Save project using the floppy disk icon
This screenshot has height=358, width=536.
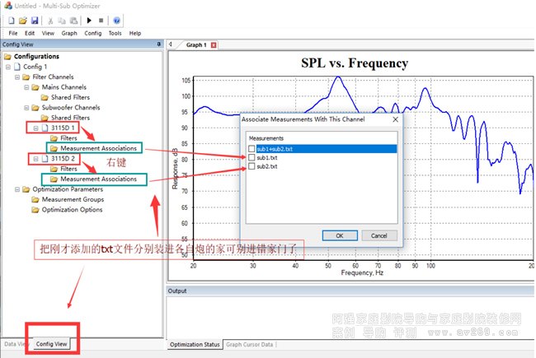pos(34,20)
